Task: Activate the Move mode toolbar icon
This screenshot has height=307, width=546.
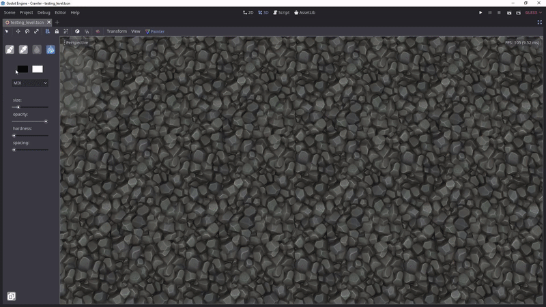Action: click(18, 31)
